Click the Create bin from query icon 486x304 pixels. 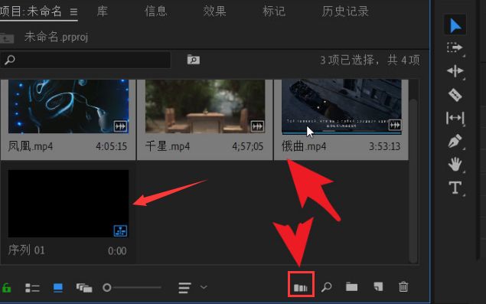pos(194,59)
